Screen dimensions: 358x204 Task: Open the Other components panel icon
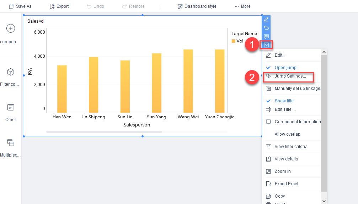point(10,107)
